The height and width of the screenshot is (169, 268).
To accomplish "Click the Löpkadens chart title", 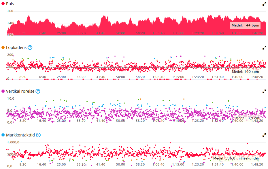I will (x=16, y=48).
